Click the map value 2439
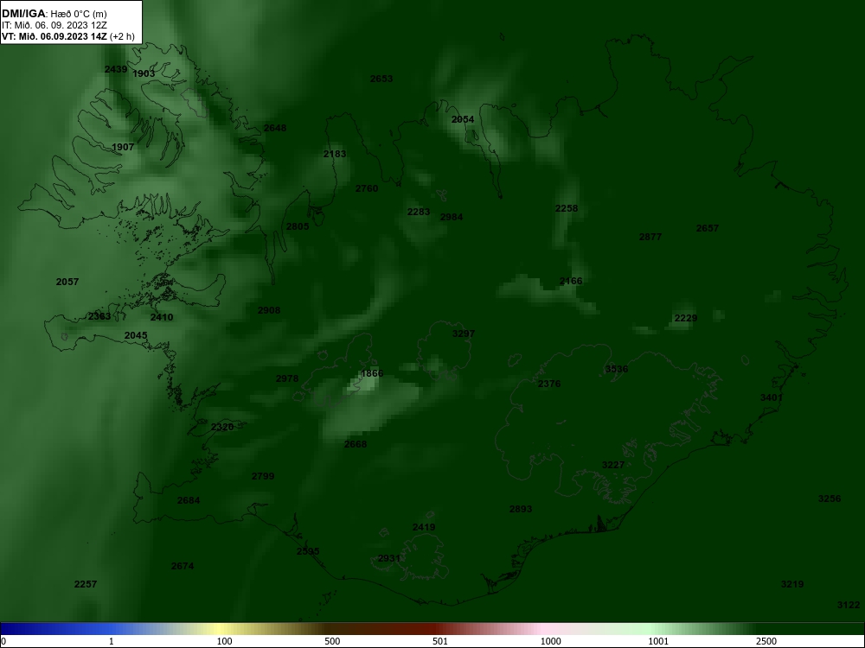This screenshot has height=648, width=865. [x=116, y=69]
